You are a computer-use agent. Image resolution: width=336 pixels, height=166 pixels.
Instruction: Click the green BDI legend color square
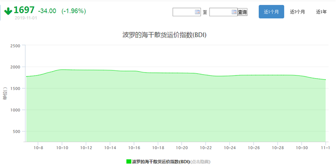coord(129,162)
